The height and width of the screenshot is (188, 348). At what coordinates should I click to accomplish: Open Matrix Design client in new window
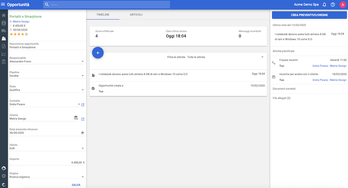[83, 119]
